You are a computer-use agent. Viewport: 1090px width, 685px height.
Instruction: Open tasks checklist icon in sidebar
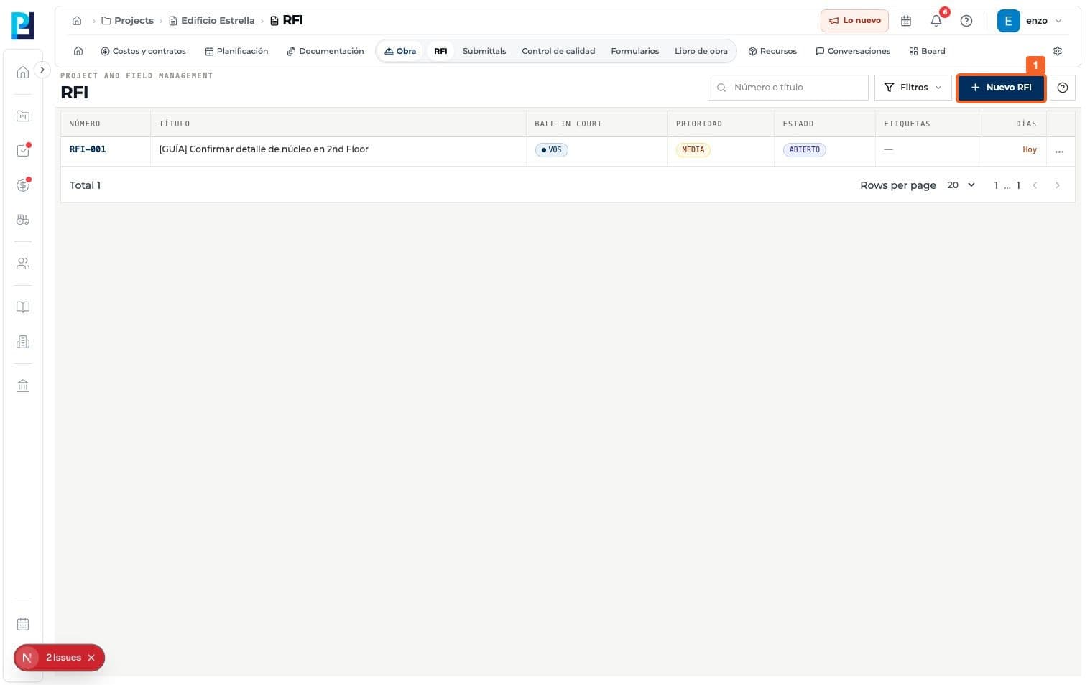pos(23,150)
